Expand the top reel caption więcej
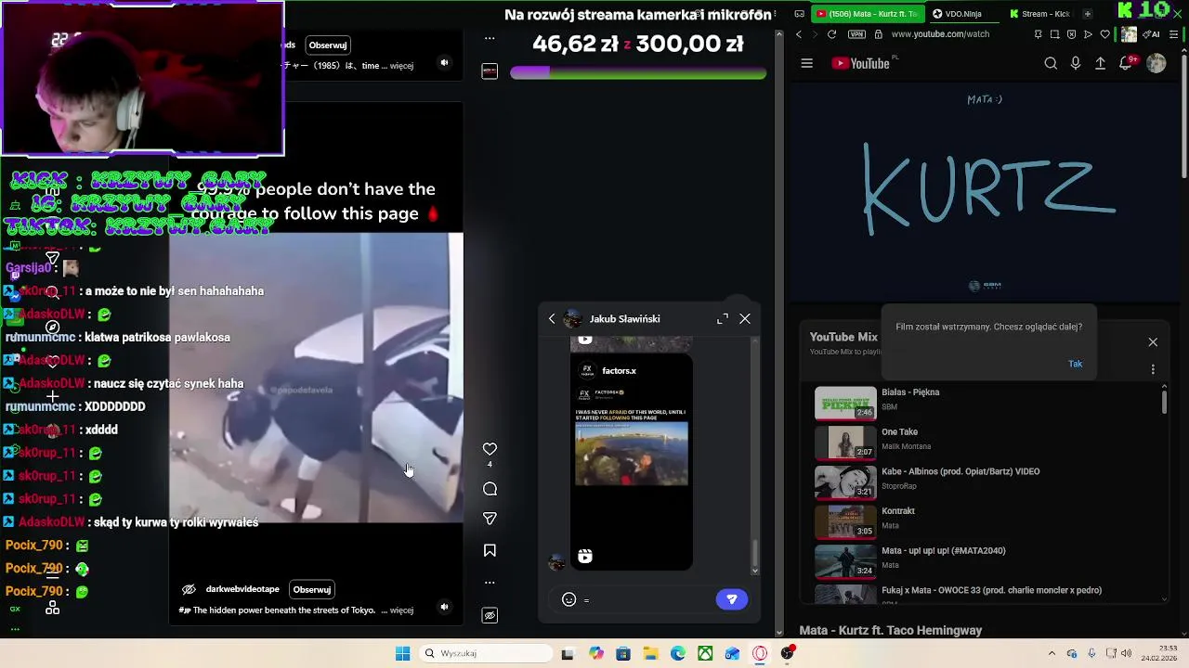 401,66
